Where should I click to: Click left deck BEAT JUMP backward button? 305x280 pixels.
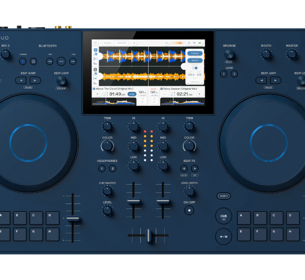(21, 80)
